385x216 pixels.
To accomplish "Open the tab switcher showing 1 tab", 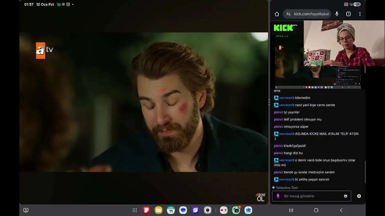I will [348, 14].
